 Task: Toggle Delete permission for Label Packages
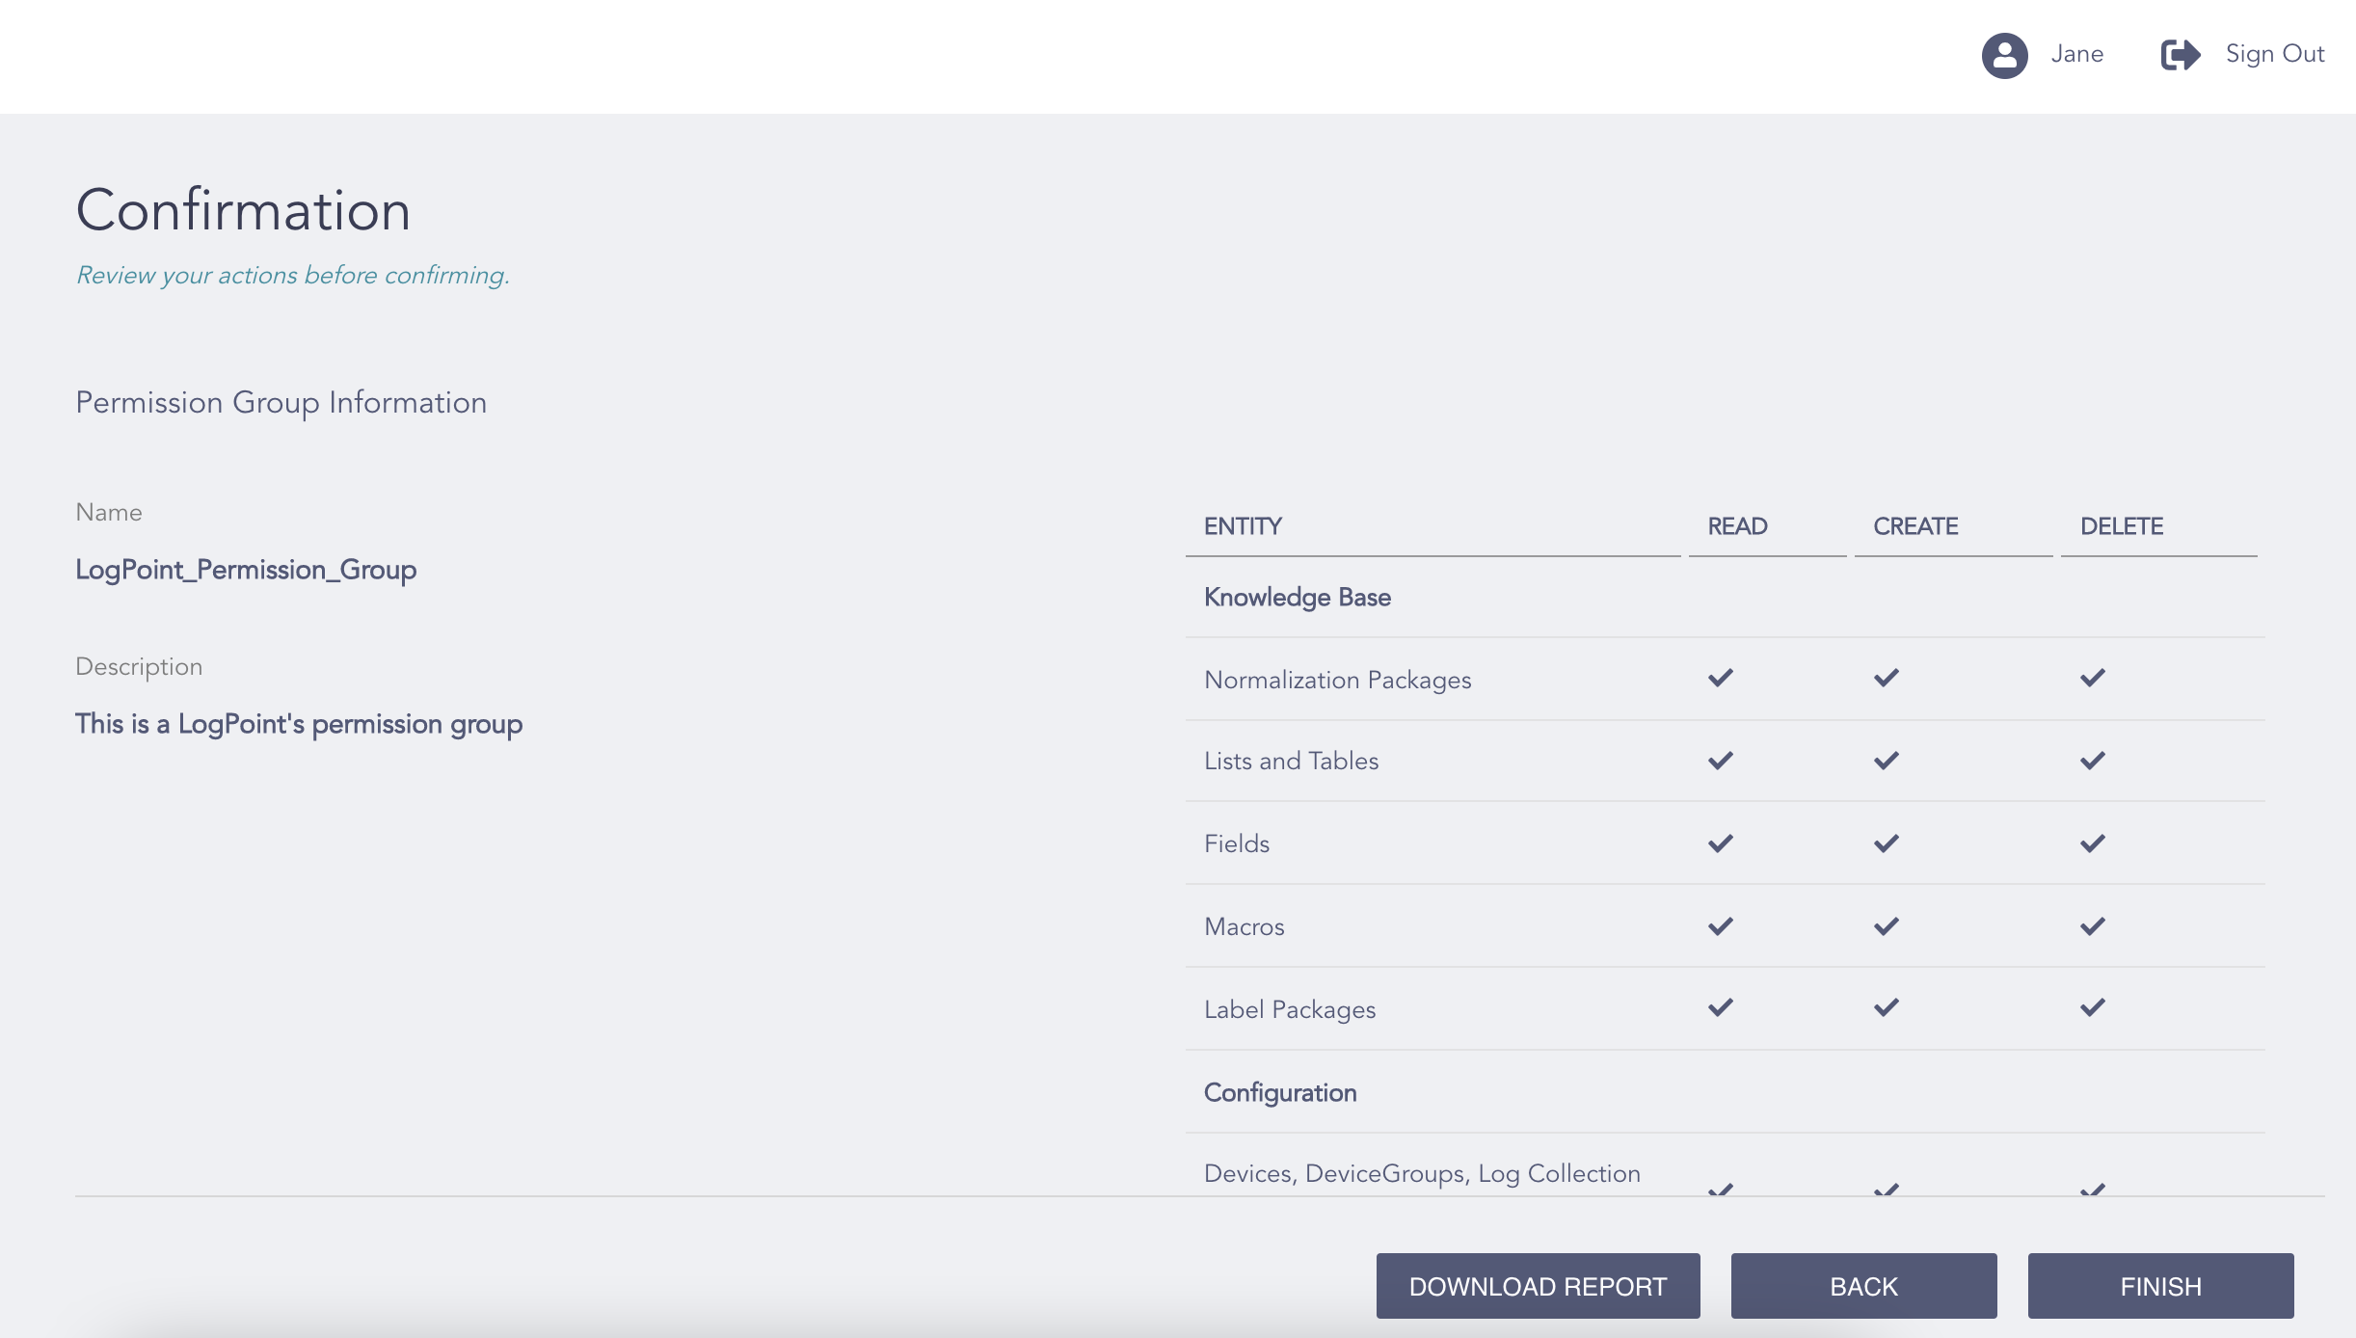(x=2091, y=1008)
